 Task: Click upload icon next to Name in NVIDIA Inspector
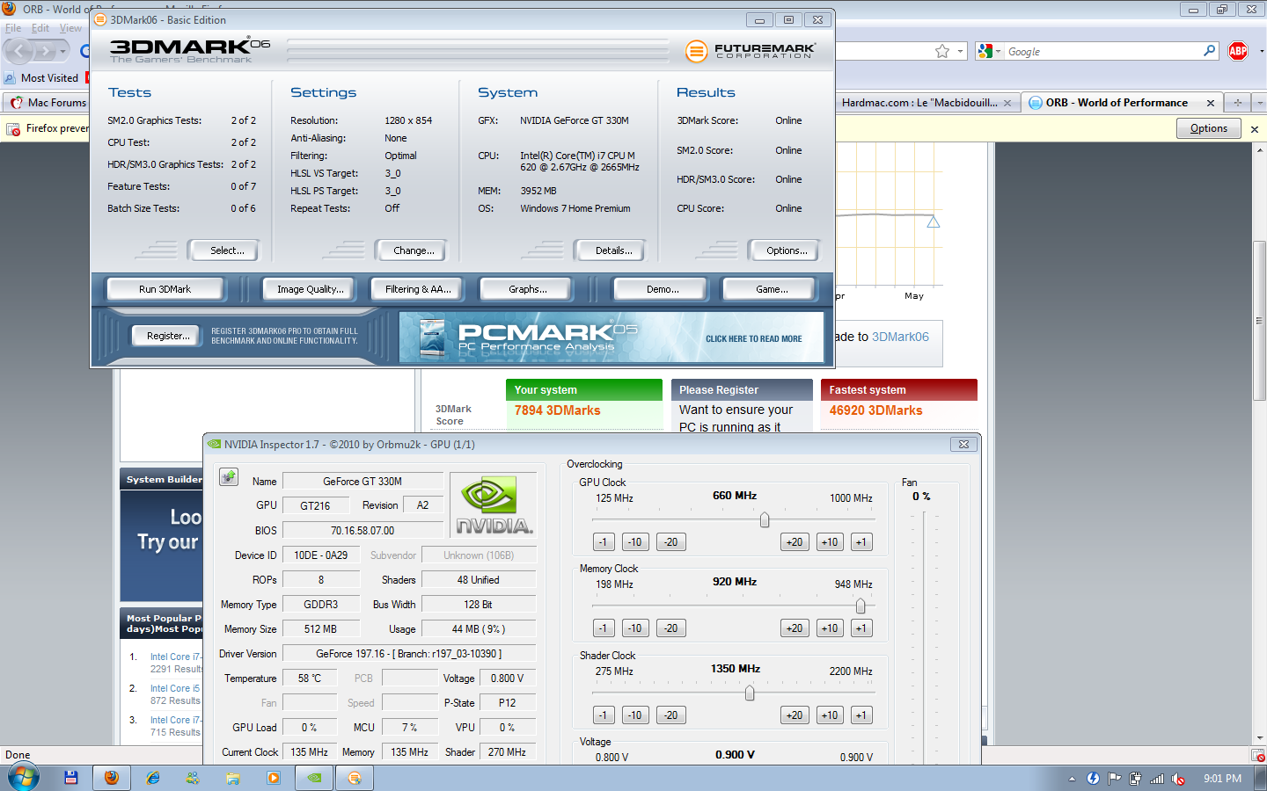(229, 477)
